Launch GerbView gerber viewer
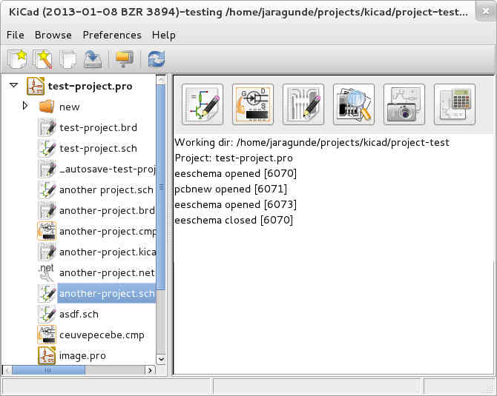Image resolution: width=497 pixels, height=396 pixels. (x=354, y=104)
